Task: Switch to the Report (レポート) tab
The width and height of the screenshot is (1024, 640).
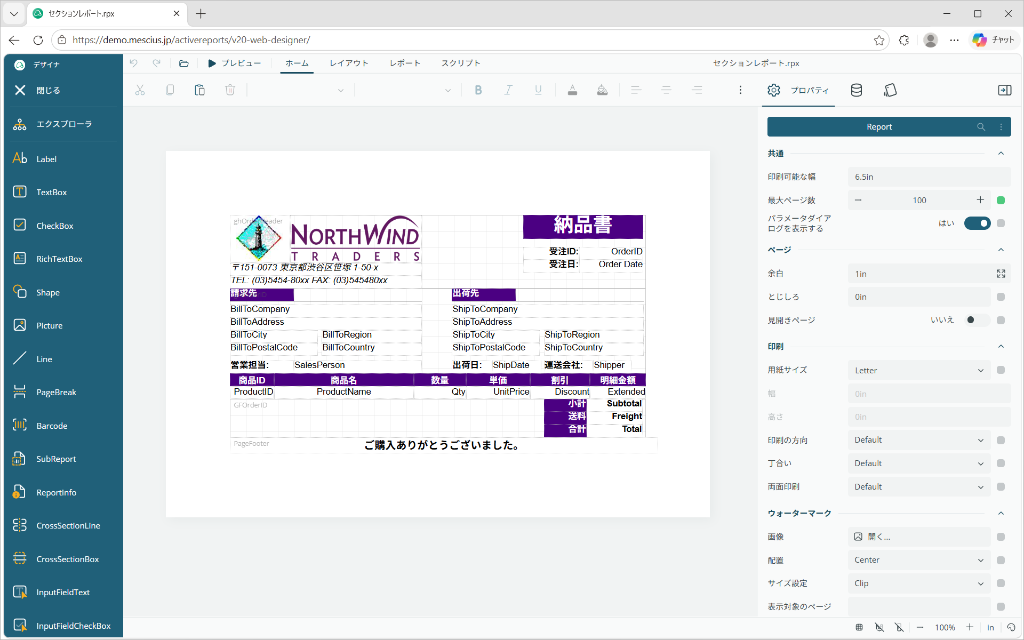Action: click(405, 63)
